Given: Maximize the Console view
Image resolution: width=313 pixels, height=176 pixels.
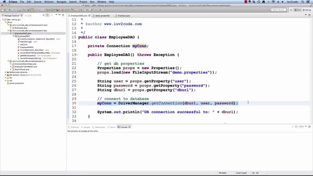Looking at the screenshot, I should tap(310, 127).
